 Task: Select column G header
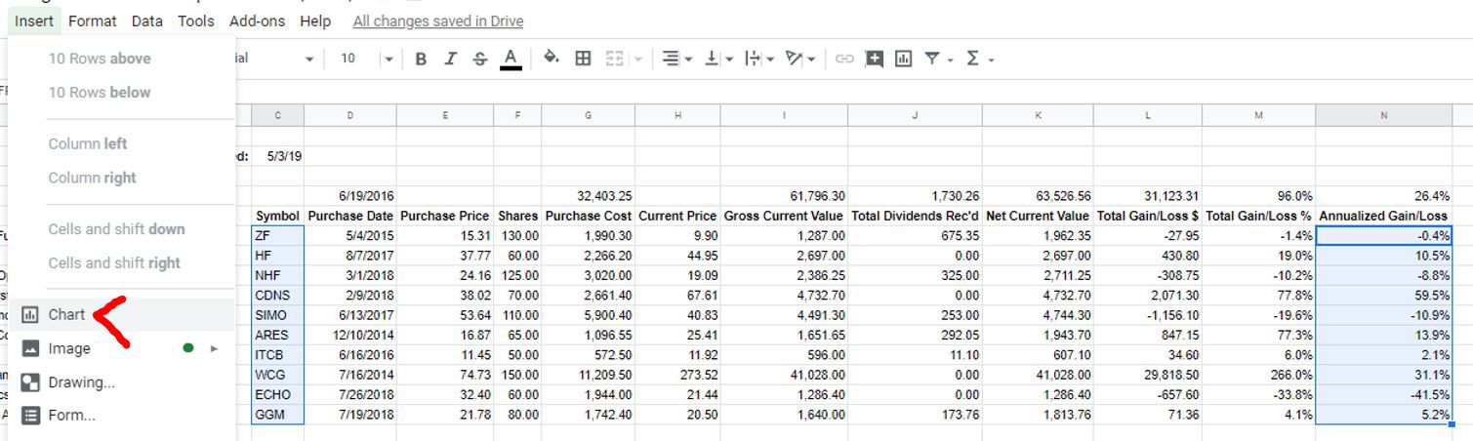click(589, 115)
